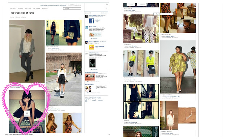
Task: Open the Post a look tab
Action: tap(28, 9)
